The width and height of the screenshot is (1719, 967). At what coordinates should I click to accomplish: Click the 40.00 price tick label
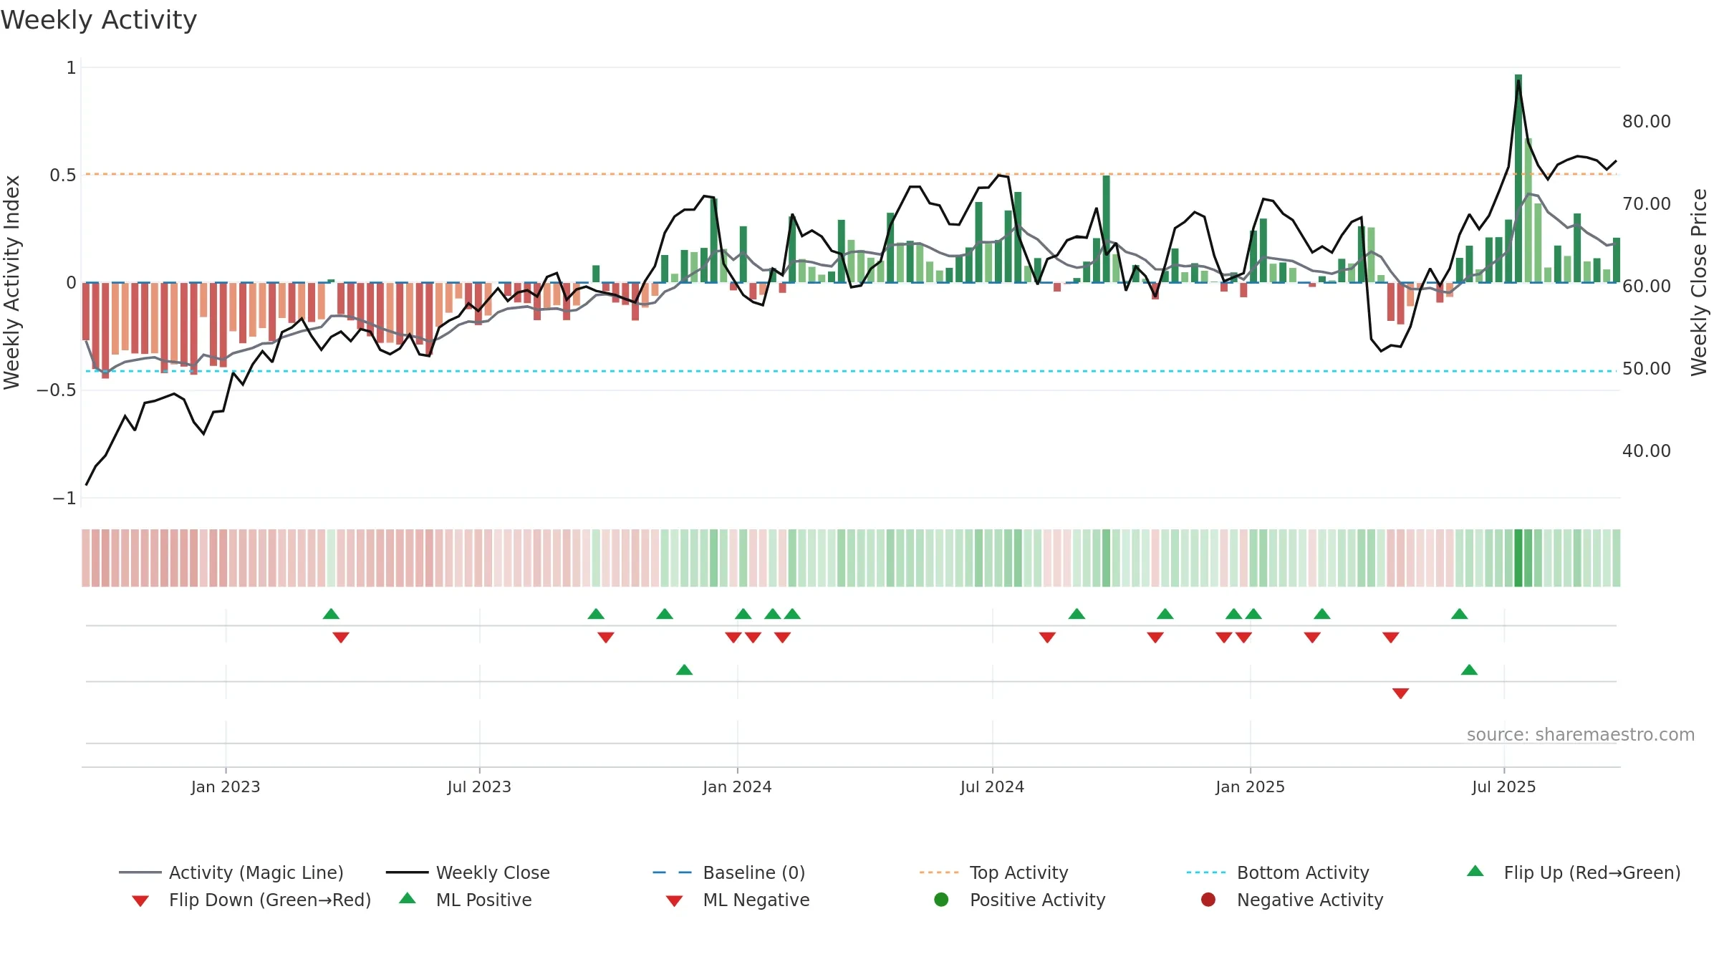pyautogui.click(x=1647, y=451)
